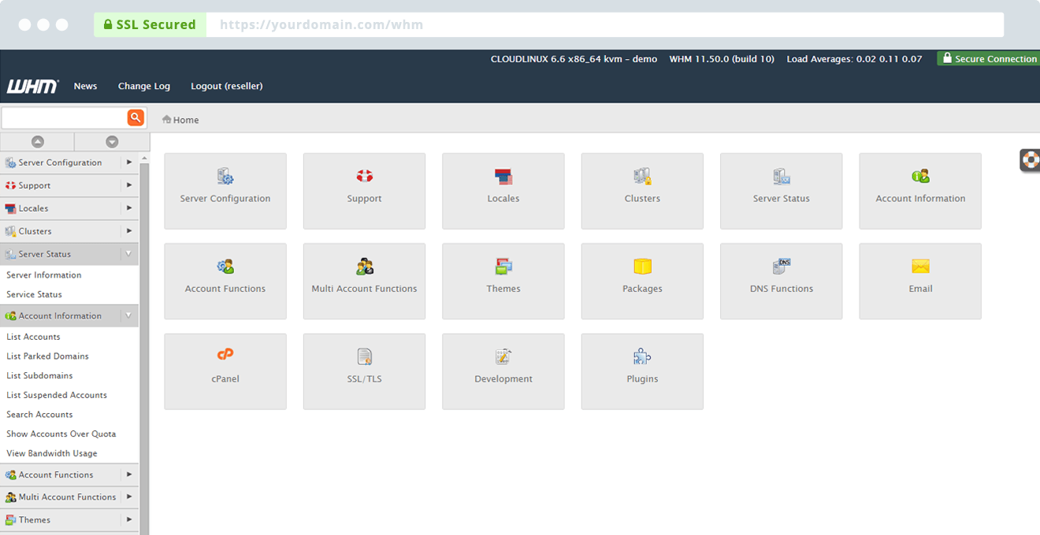Click the WHM 11.50.0 (build 10) text

coord(722,59)
